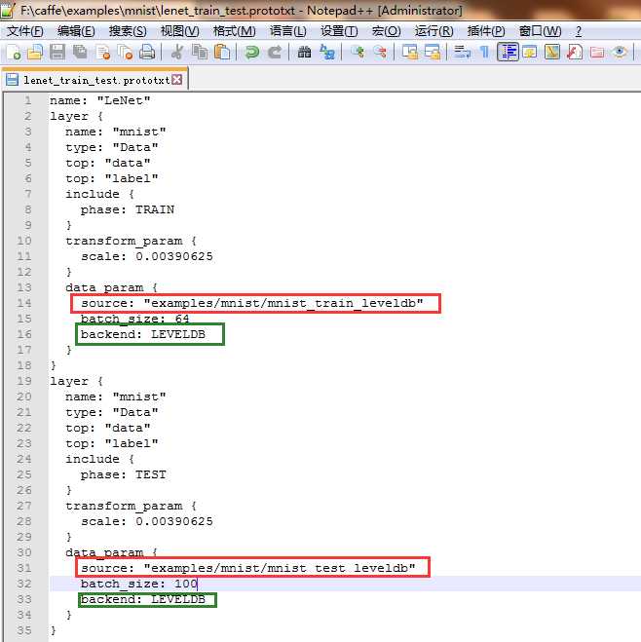Toggle synchronized vertical scrolling
Viewport: 641px width, 642px height.
pos(410,53)
